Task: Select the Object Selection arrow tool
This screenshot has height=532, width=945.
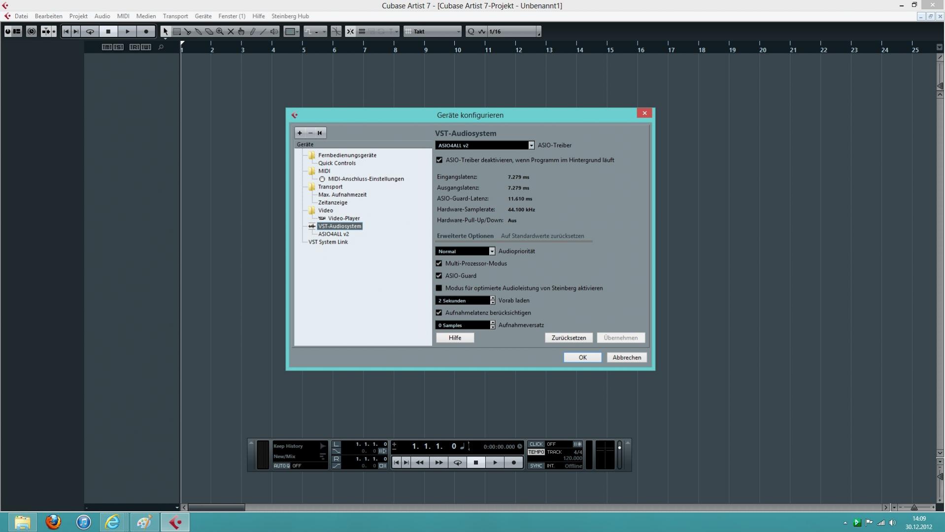Action: [166, 32]
